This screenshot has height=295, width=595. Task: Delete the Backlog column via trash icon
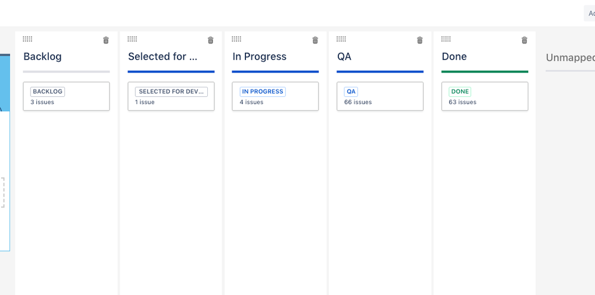pos(106,40)
